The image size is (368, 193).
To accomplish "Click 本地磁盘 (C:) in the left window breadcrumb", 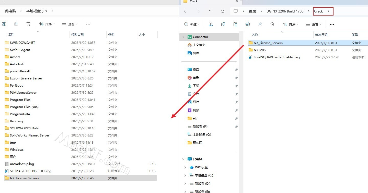I will [37, 11].
